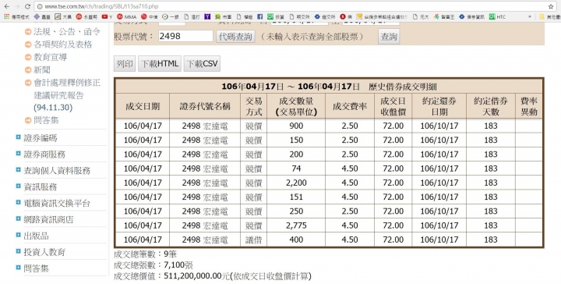Click the 約定還券日期 column header

click(439, 106)
